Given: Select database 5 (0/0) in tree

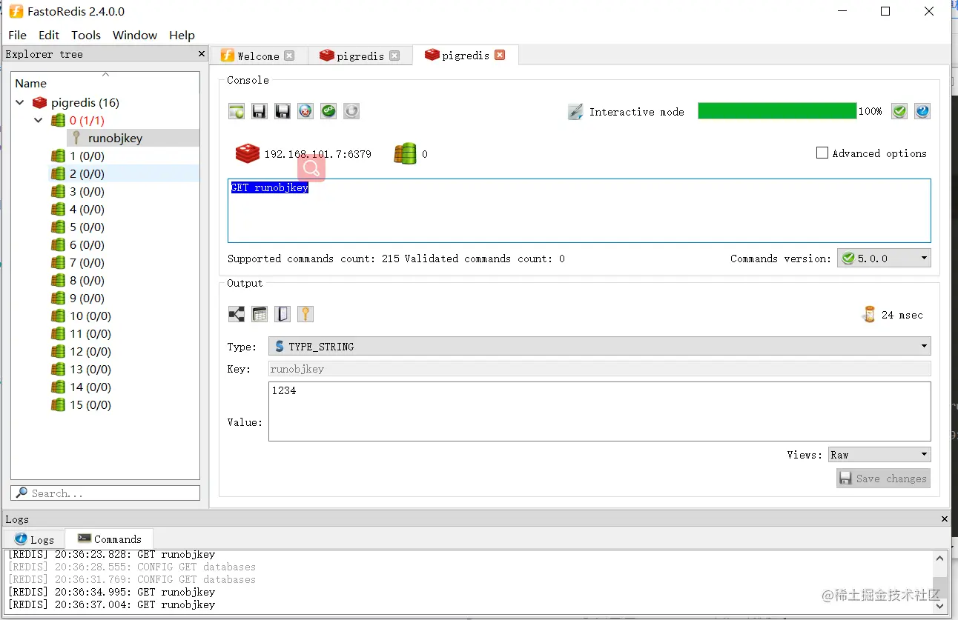Looking at the screenshot, I should 87,227.
